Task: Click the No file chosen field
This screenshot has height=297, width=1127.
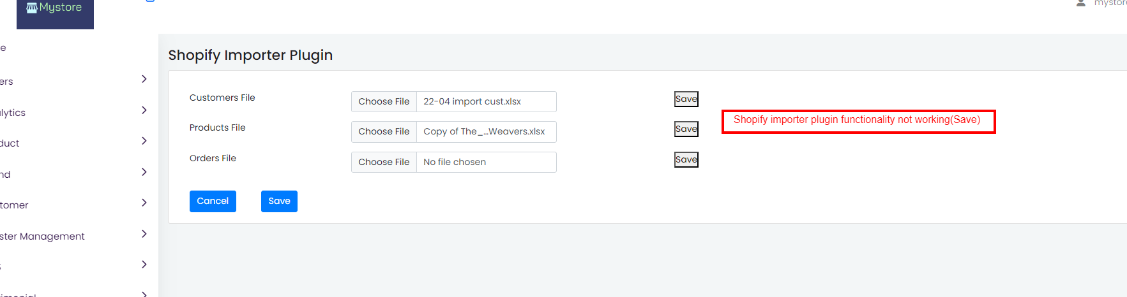Action: [487, 163]
